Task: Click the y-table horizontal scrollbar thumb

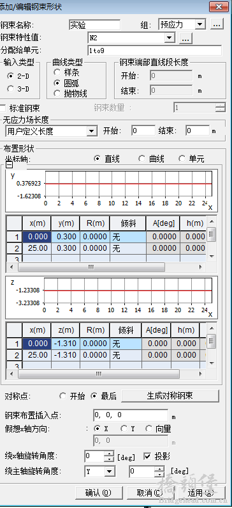Action: click(x=91, y=267)
